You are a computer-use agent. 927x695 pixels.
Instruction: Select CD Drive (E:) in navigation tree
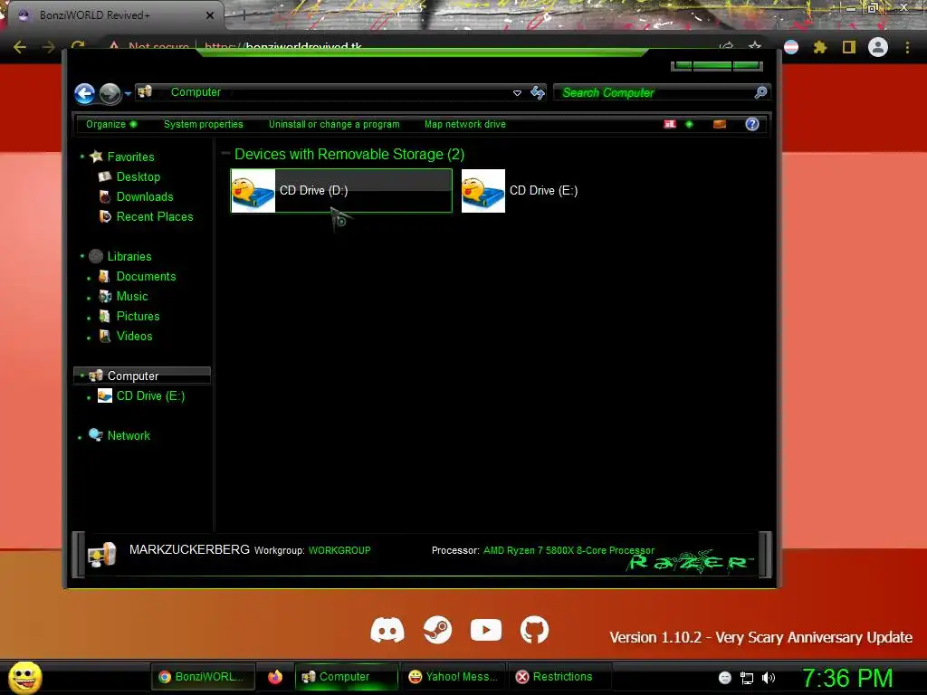(150, 396)
